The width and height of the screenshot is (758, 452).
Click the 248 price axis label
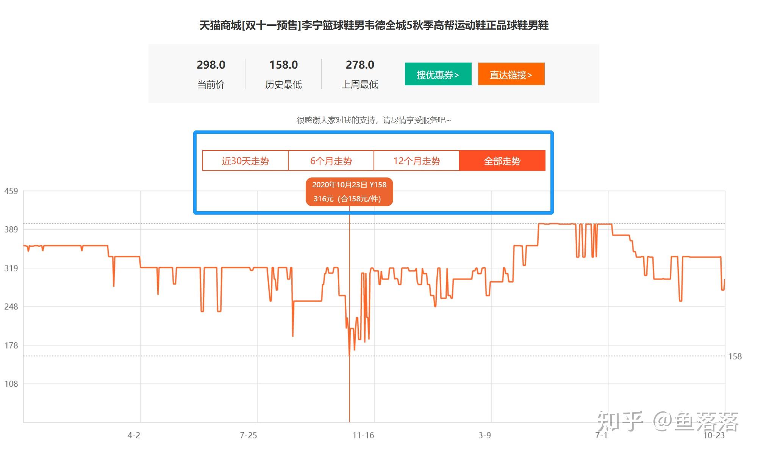(x=11, y=306)
